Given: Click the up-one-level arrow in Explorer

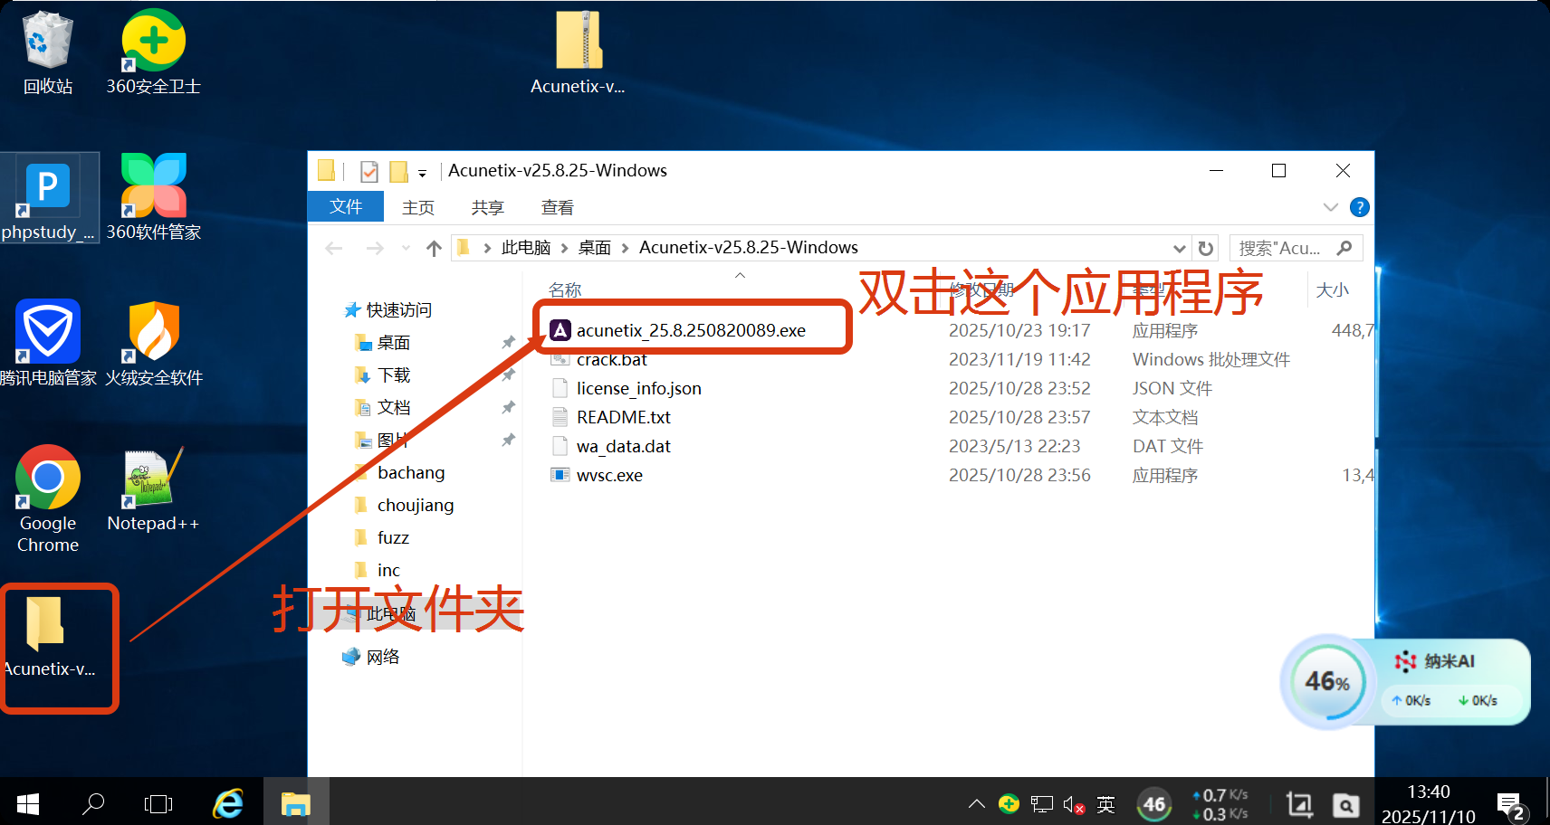Looking at the screenshot, I should [x=434, y=248].
